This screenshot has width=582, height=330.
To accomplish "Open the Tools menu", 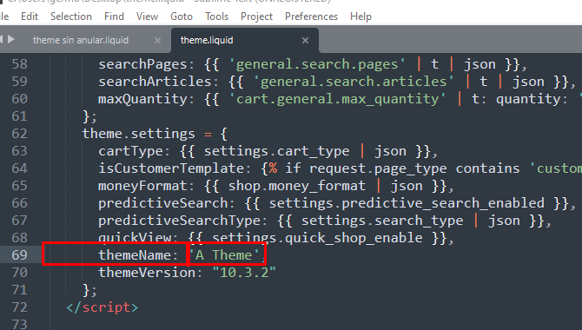I will [x=217, y=16].
